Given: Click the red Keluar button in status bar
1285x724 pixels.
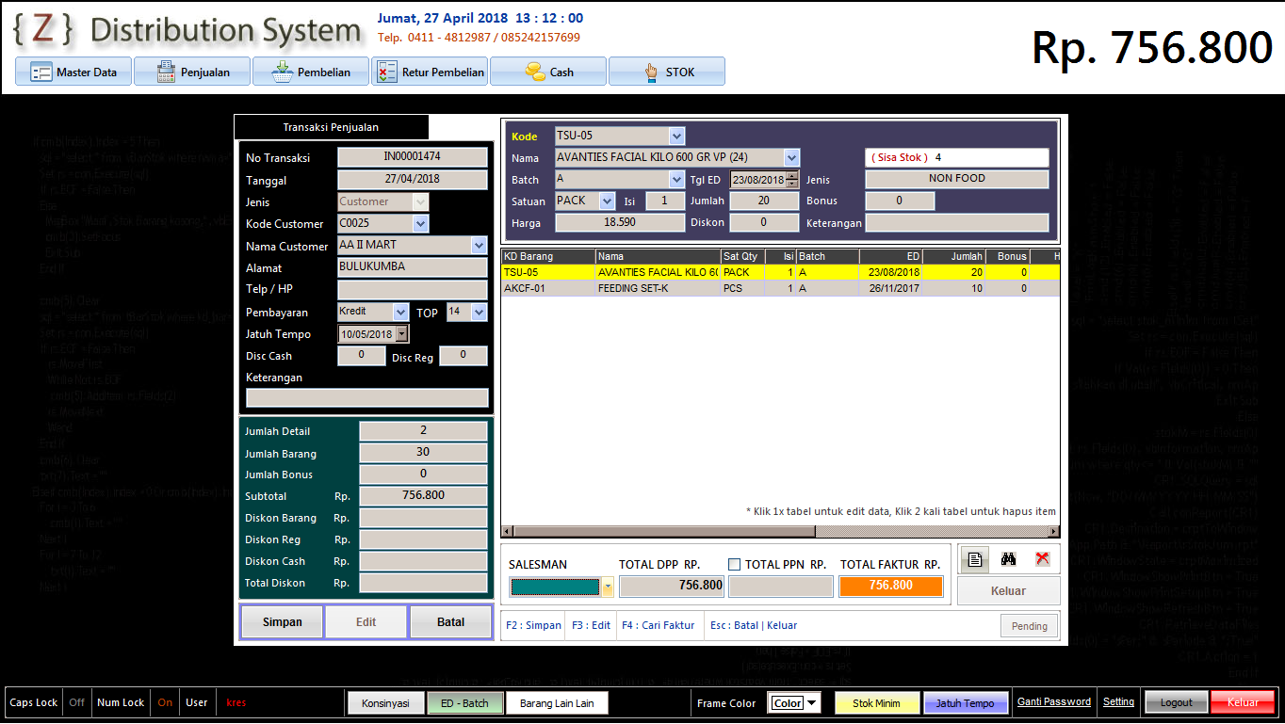Looking at the screenshot, I should pos(1243,702).
